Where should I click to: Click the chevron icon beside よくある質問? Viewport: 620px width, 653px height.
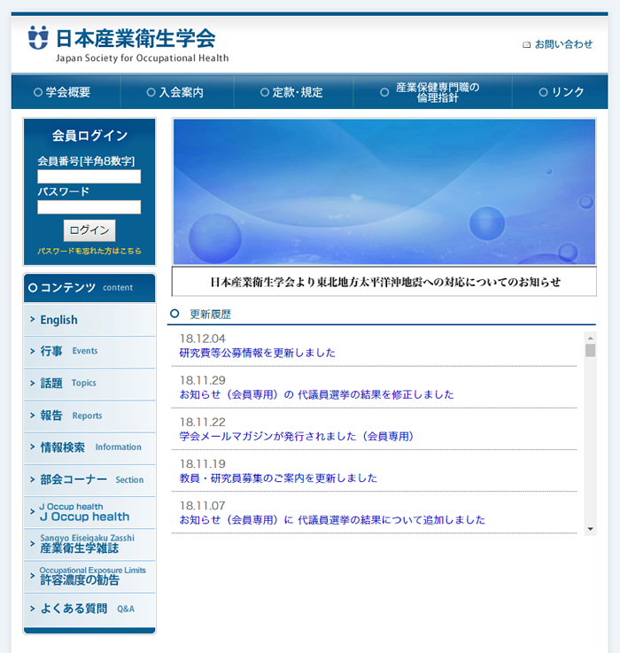point(33,609)
